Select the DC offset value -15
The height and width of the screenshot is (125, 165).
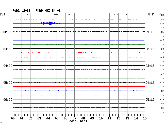pyautogui.click(x=162, y=82)
